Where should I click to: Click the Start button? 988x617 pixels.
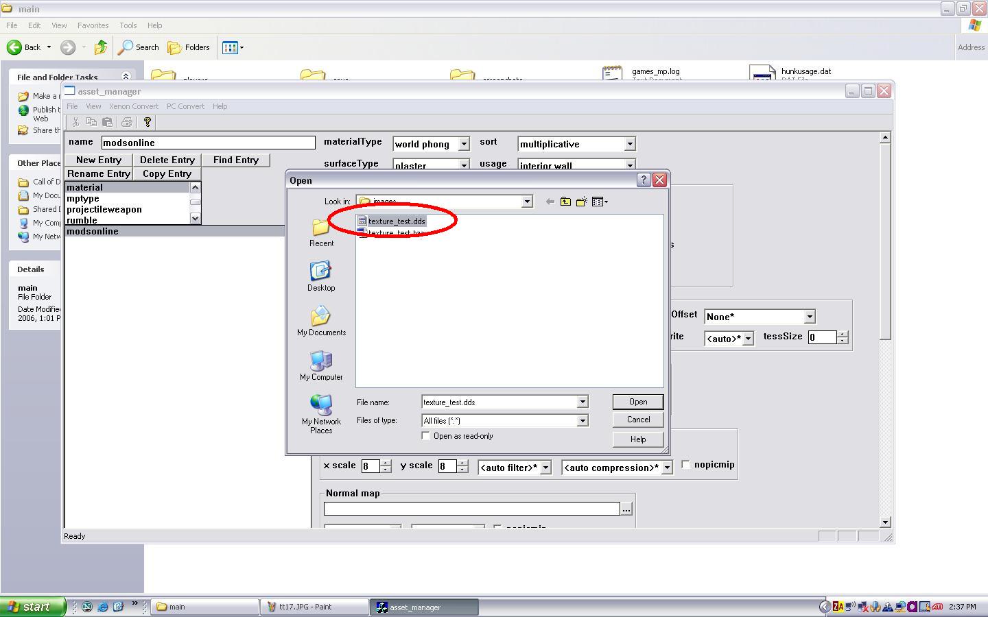[x=33, y=607]
